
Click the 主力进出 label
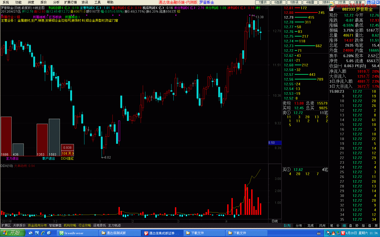coord(12,159)
